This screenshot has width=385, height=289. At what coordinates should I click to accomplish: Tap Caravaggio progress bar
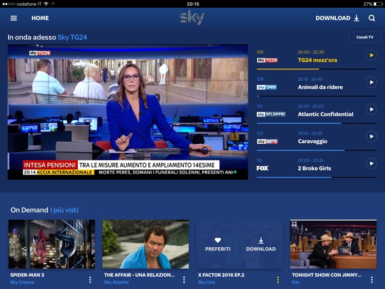(317, 150)
